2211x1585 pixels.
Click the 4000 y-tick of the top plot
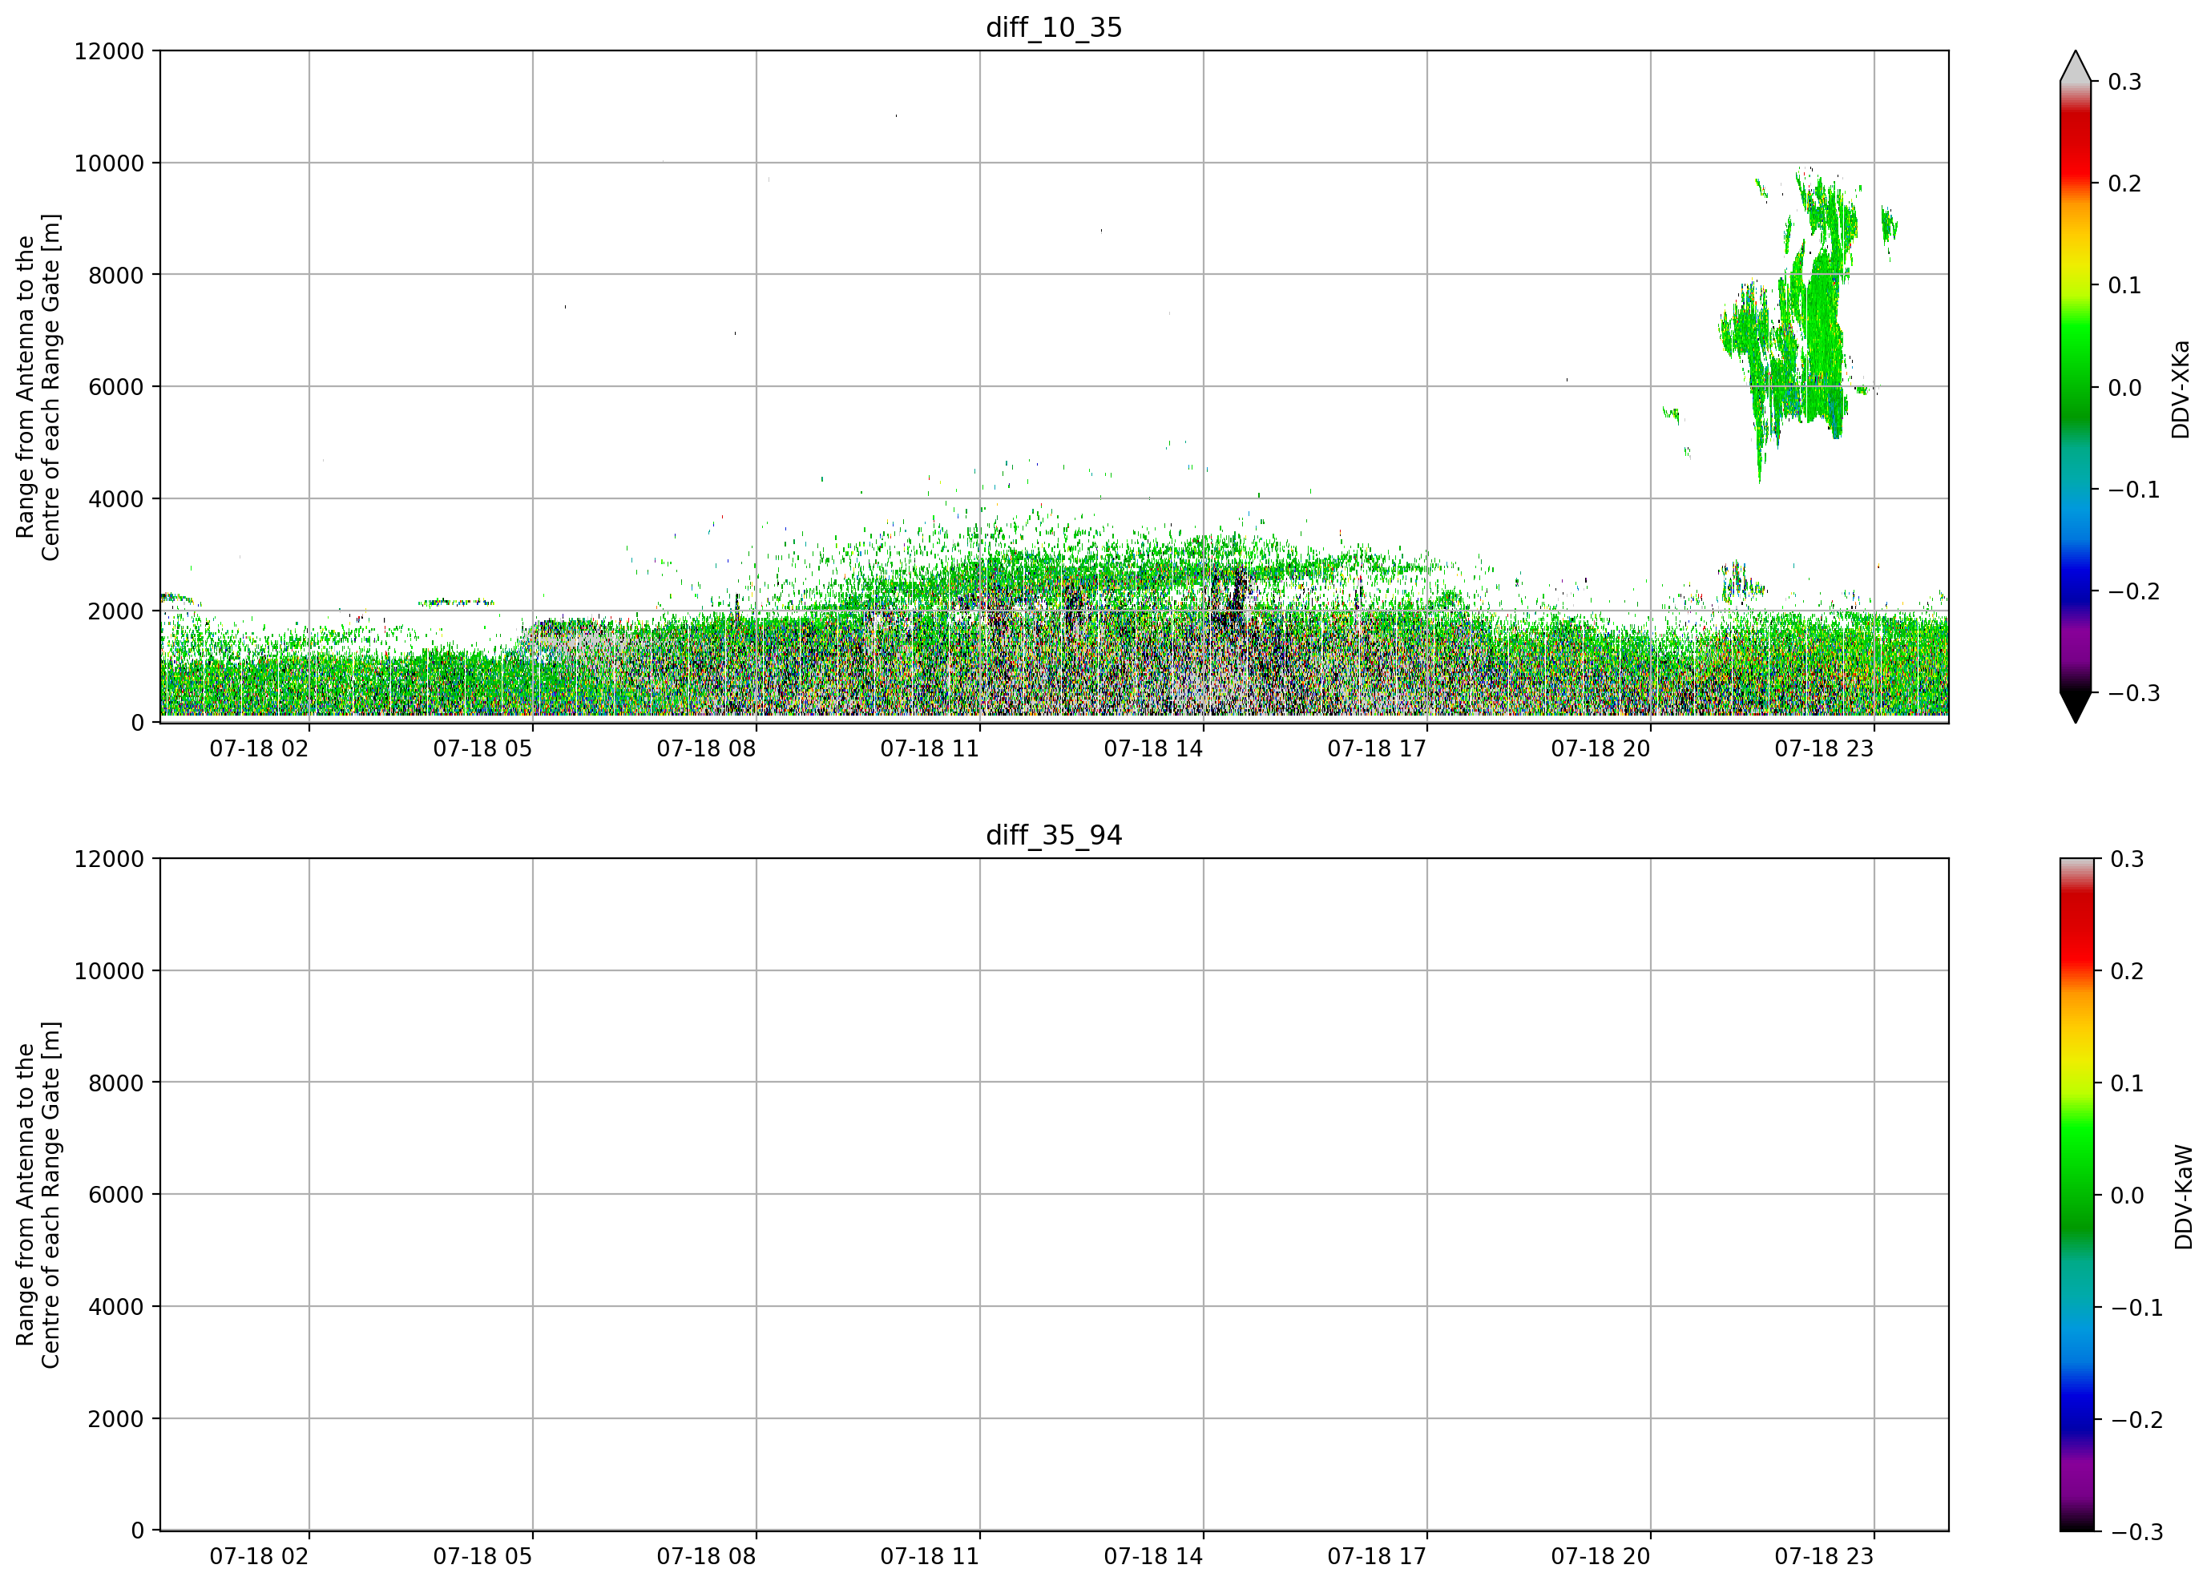[x=116, y=499]
